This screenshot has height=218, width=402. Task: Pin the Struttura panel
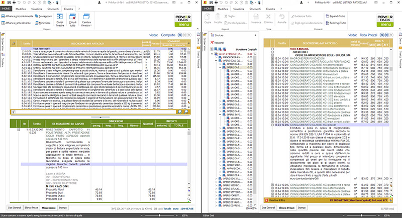click(x=255, y=35)
